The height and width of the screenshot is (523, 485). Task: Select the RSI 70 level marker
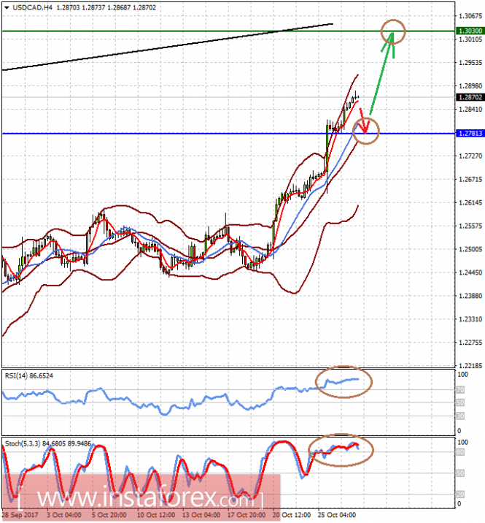coord(460,389)
